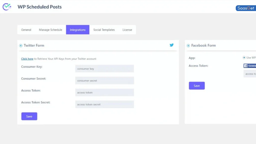Click the SaasGet badge
256x144 pixels.
246,8
